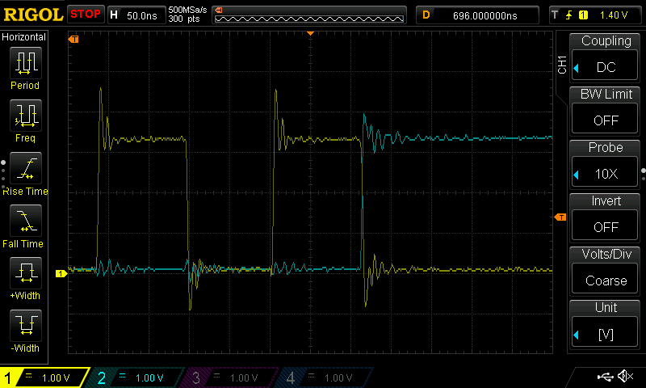Click the channel 2 scale 1.00 V
646x388 pixels.
click(x=149, y=378)
